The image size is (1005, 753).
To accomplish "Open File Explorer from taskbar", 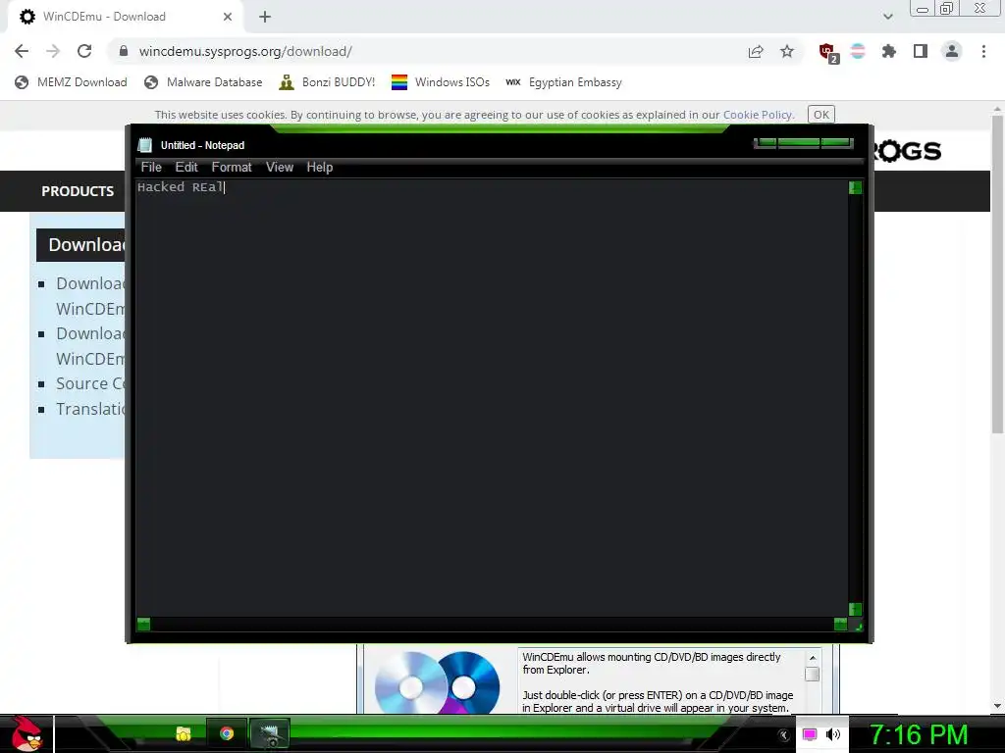I will 184,733.
